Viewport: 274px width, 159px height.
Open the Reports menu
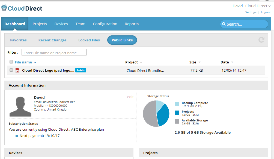[x=132, y=24]
